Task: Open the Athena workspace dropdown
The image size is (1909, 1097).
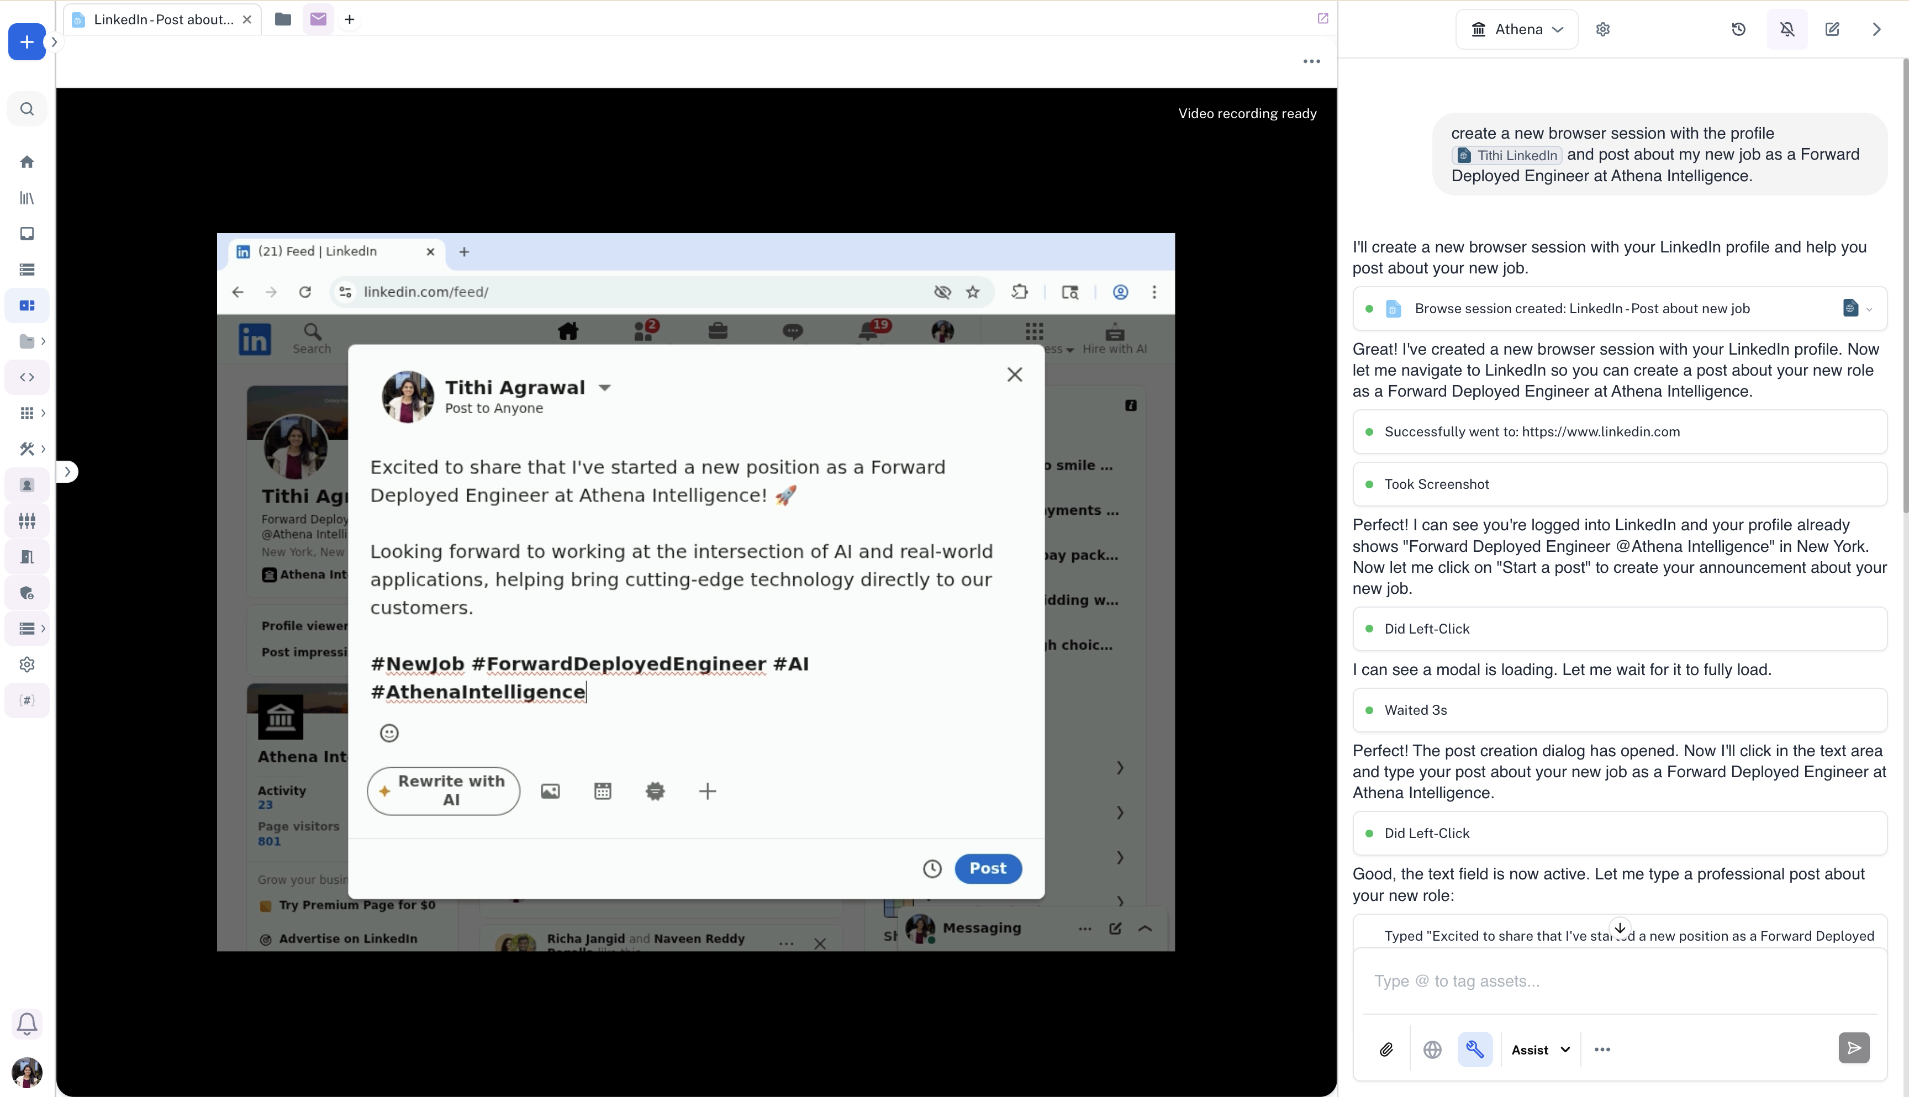Action: point(1516,29)
